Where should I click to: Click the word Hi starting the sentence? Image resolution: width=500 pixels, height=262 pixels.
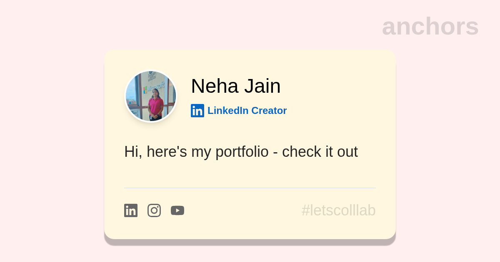coord(132,152)
